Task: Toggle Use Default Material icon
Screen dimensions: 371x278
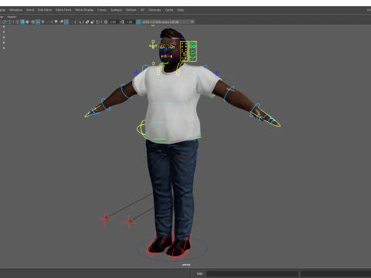Action: [28, 22]
